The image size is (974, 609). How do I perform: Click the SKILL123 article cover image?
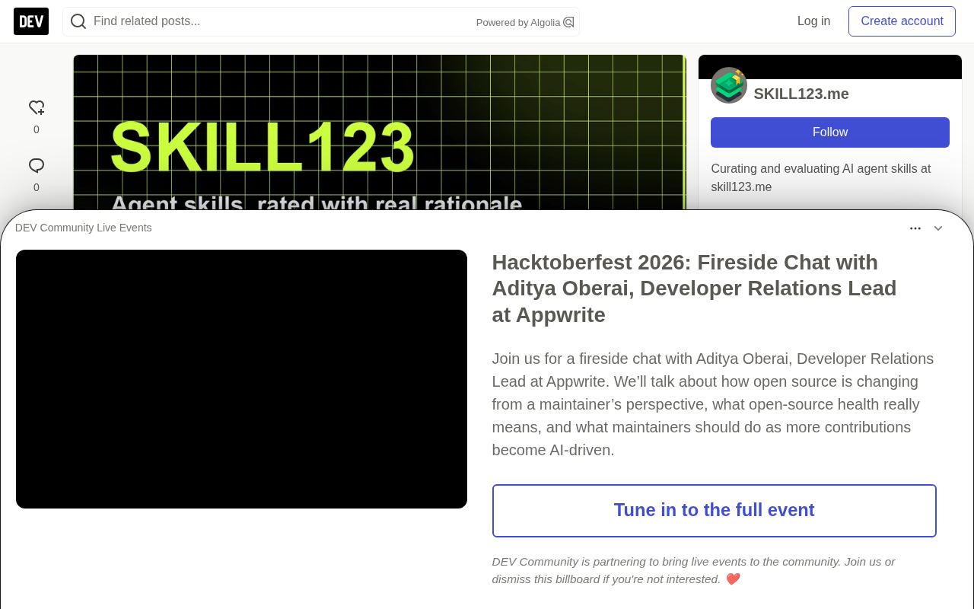click(x=380, y=132)
